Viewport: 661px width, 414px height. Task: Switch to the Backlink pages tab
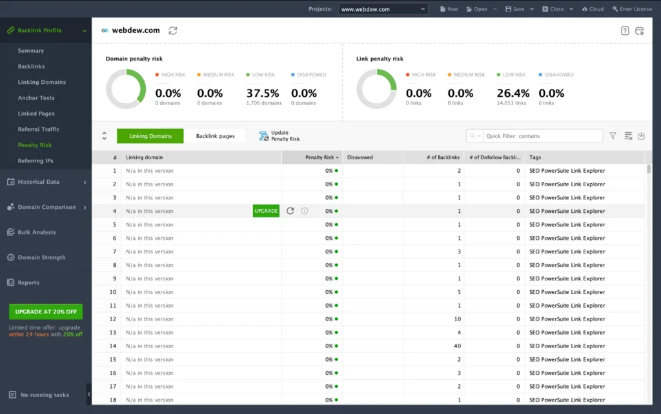(215, 136)
